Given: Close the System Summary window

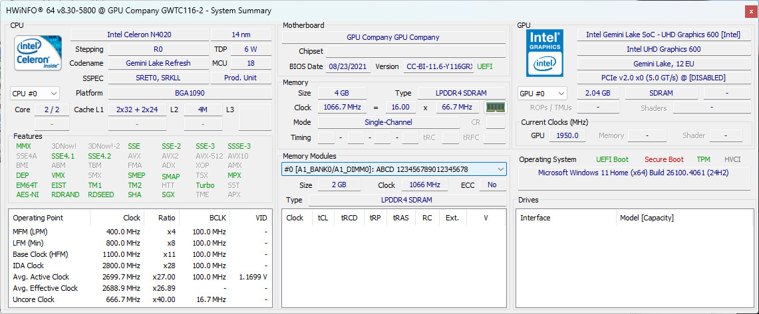Looking at the screenshot, I should click(x=751, y=11).
